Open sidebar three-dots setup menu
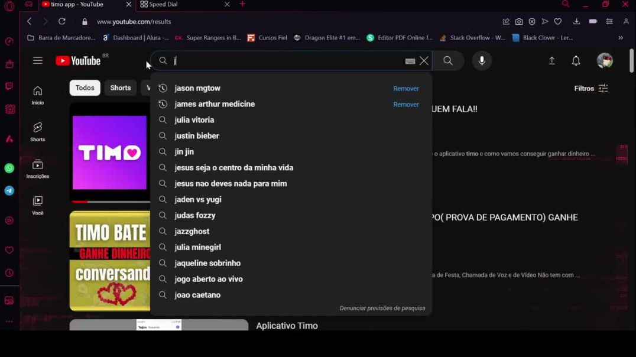 click(9, 322)
